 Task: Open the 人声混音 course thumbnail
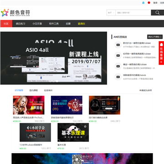(29, 105)
